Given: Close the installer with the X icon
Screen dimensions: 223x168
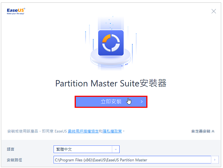Looking at the screenshot, I should pyautogui.click(x=214, y=11).
